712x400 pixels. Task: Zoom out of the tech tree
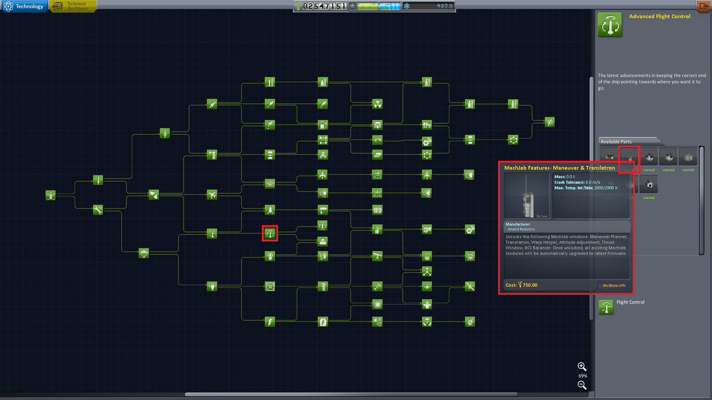[582, 385]
